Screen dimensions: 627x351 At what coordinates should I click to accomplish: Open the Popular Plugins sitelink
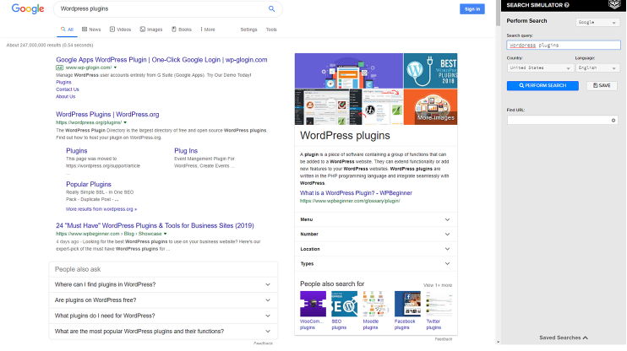pos(89,185)
